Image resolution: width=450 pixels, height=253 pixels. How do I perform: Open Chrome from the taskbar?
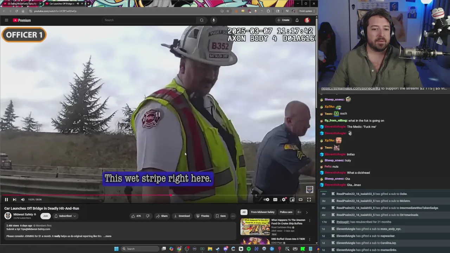[x=179, y=249]
